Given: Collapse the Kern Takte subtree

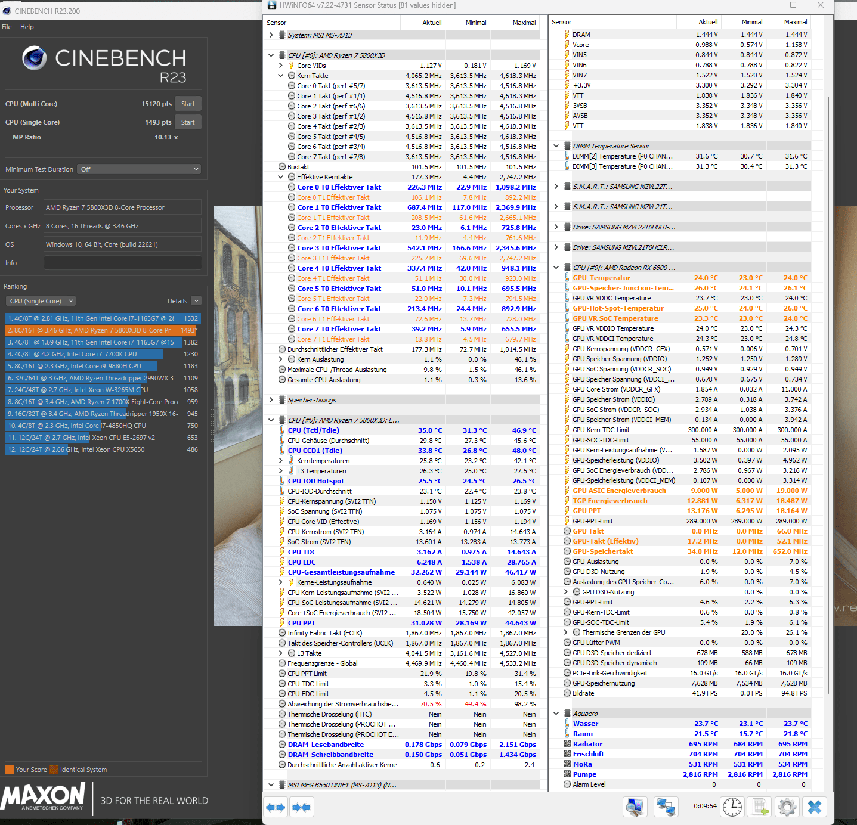Looking at the screenshot, I should coord(281,76).
